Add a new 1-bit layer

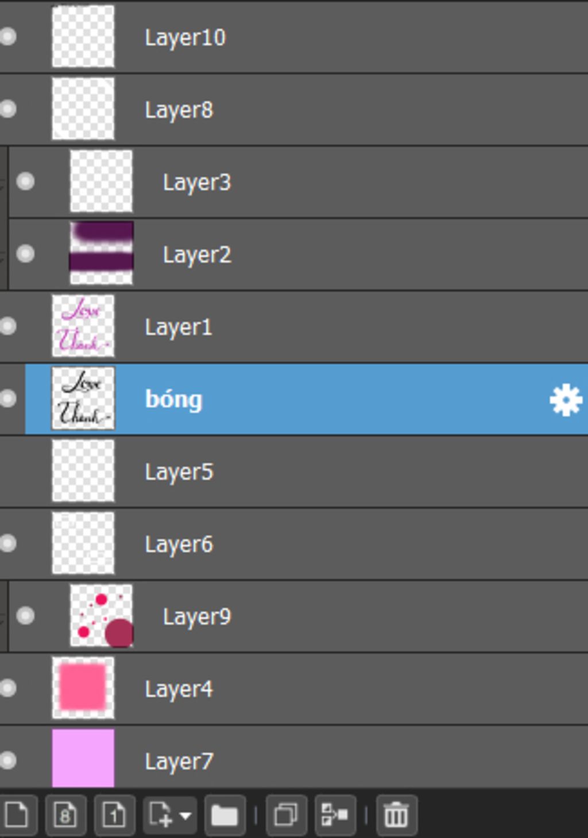coord(114,814)
